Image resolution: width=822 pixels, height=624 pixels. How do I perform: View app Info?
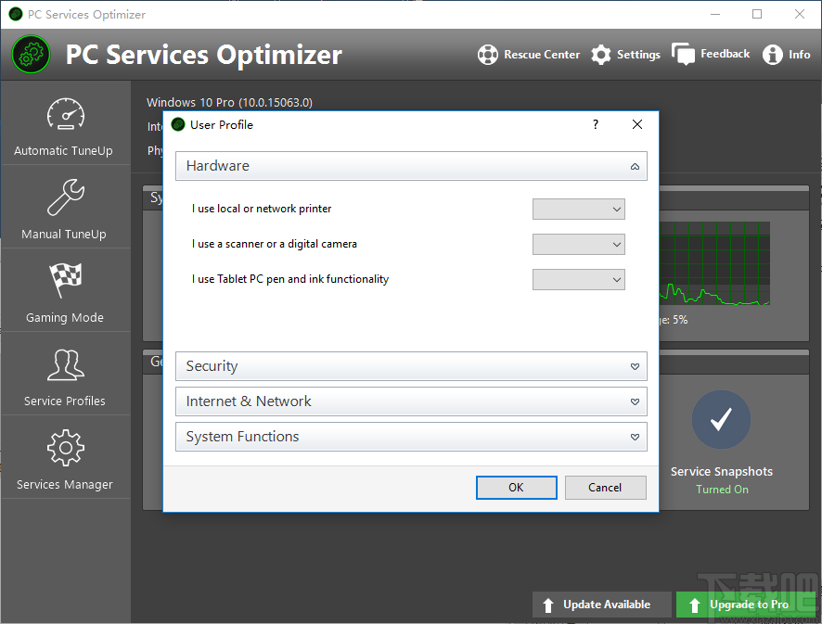786,54
